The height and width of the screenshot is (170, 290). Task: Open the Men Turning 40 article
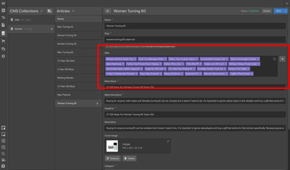[x=78, y=27]
